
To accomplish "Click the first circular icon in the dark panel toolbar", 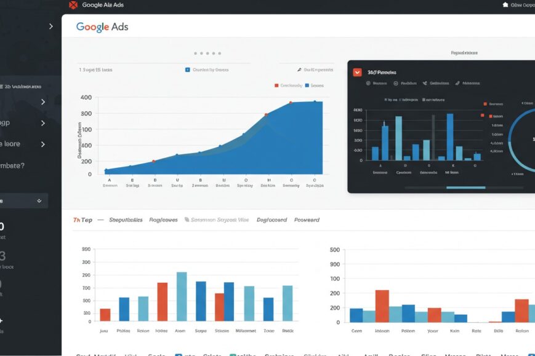I will (x=368, y=83).
